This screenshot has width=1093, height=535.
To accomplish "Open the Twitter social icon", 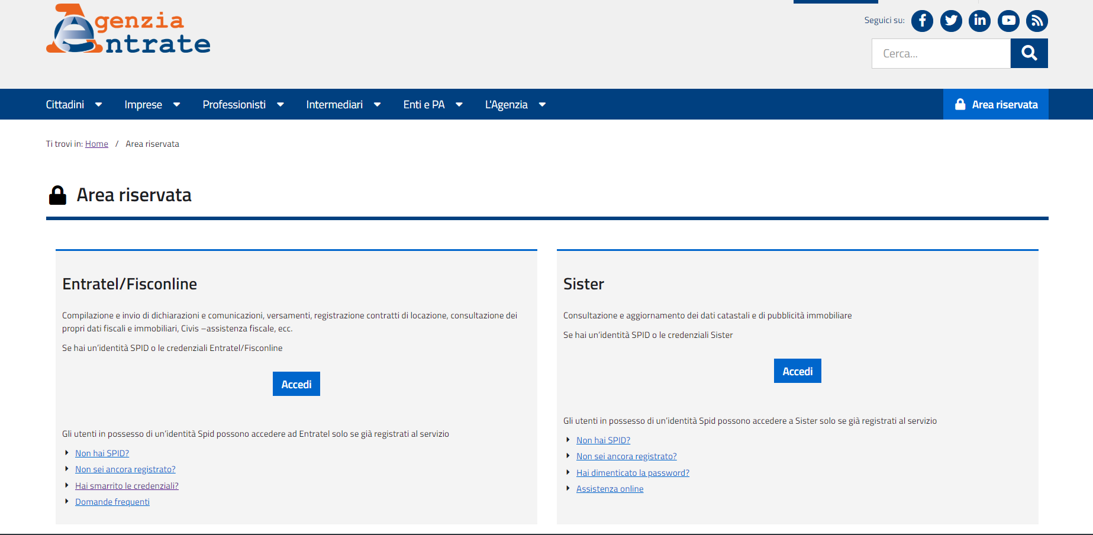I will point(951,21).
